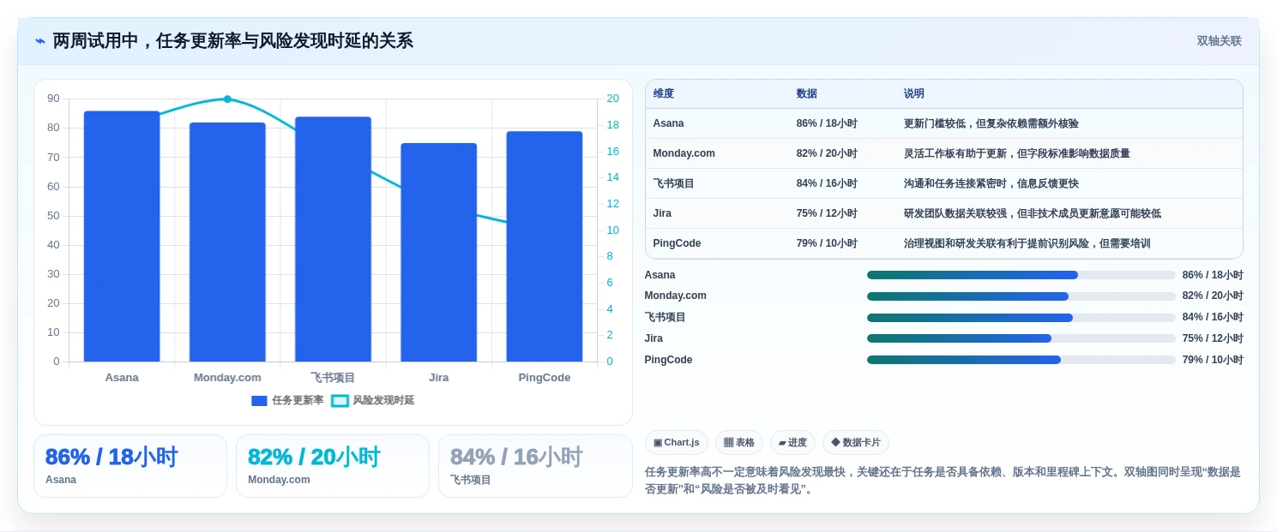
Task: Click the Monday.com progress bar
Action: pyautogui.click(x=1021, y=296)
